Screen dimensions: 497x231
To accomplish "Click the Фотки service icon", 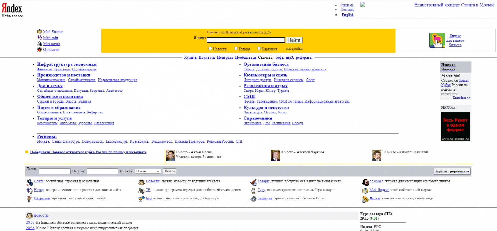I will [365, 199].
